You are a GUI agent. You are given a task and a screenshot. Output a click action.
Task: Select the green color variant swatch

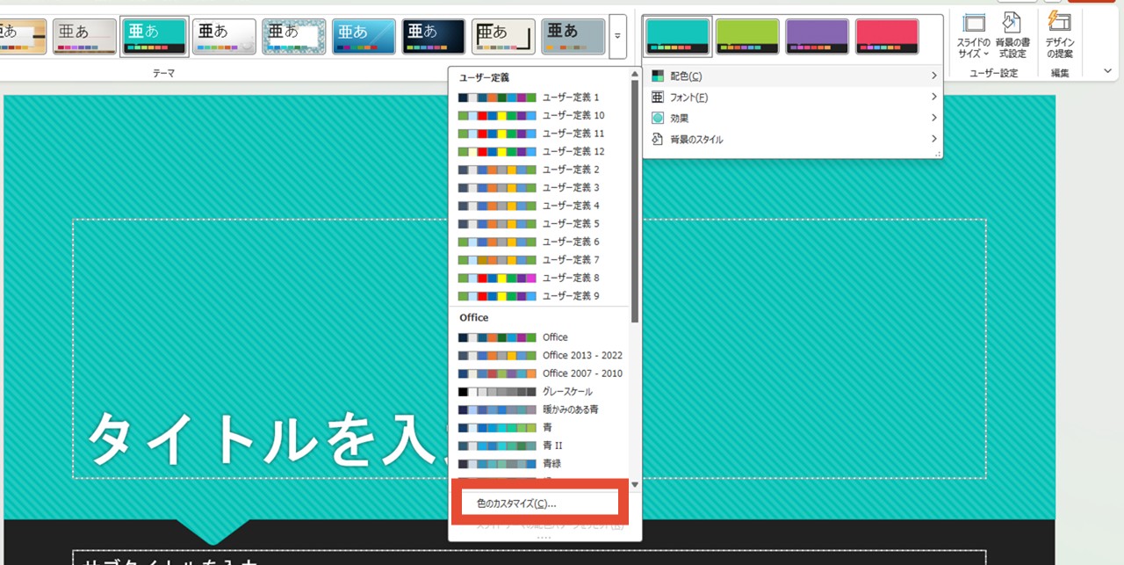point(747,36)
